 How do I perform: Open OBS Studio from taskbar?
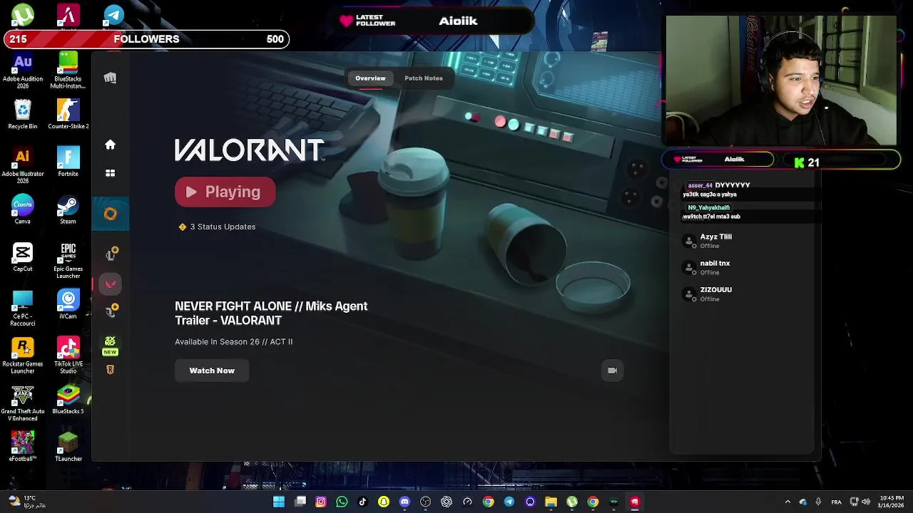[x=425, y=502]
